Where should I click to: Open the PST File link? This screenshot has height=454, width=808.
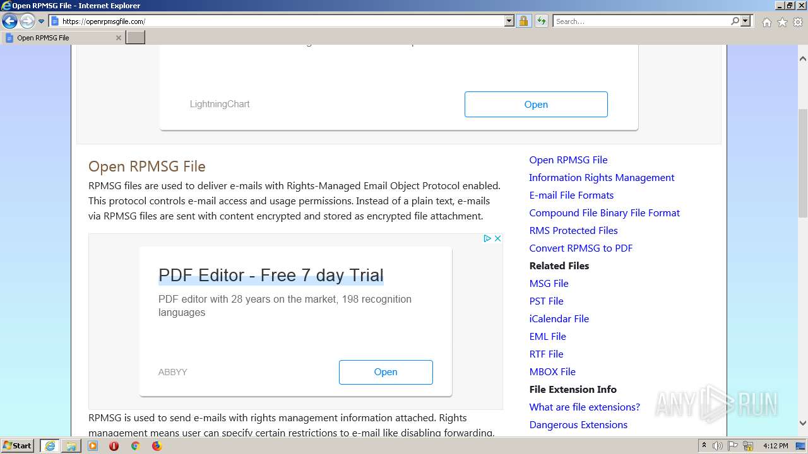(546, 301)
